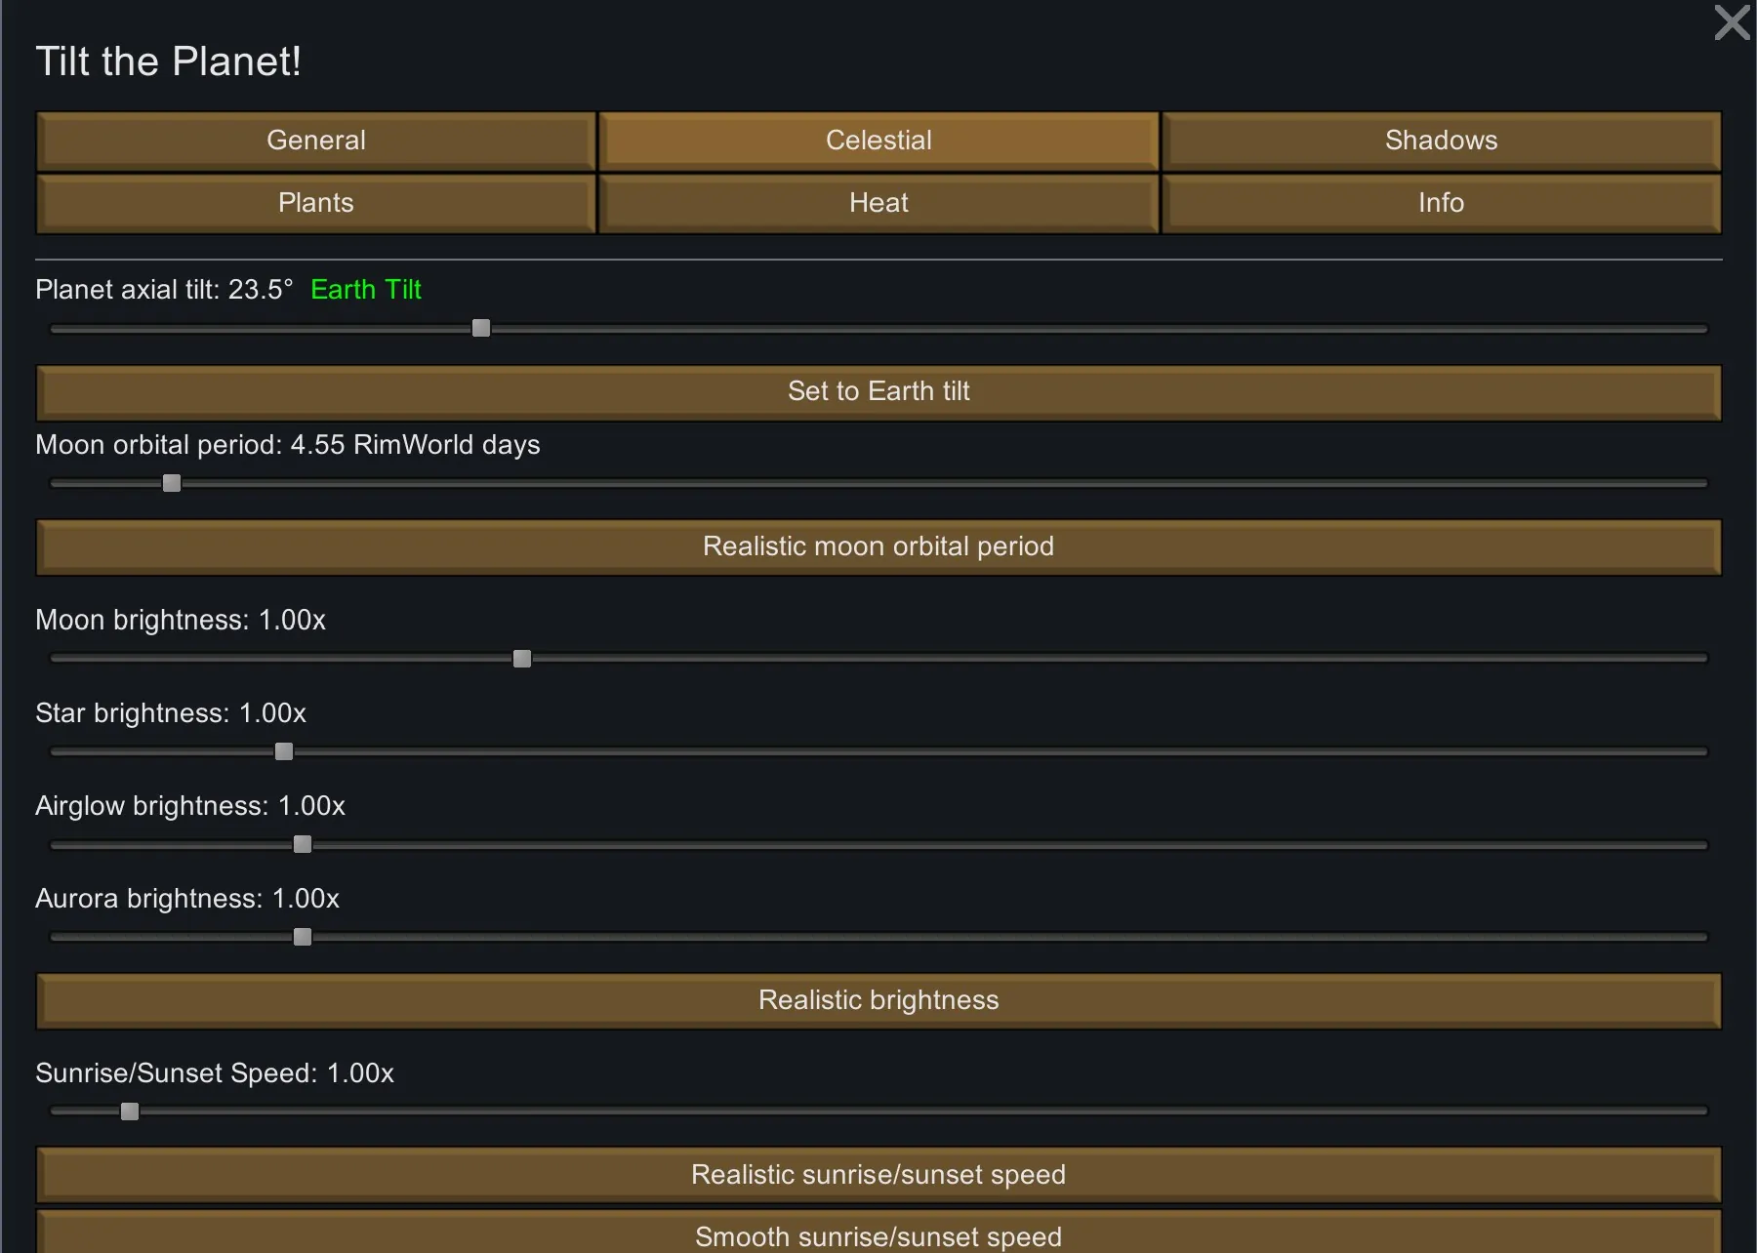The width and height of the screenshot is (1757, 1253).
Task: Open the Shadows tab
Action: 1441,141
